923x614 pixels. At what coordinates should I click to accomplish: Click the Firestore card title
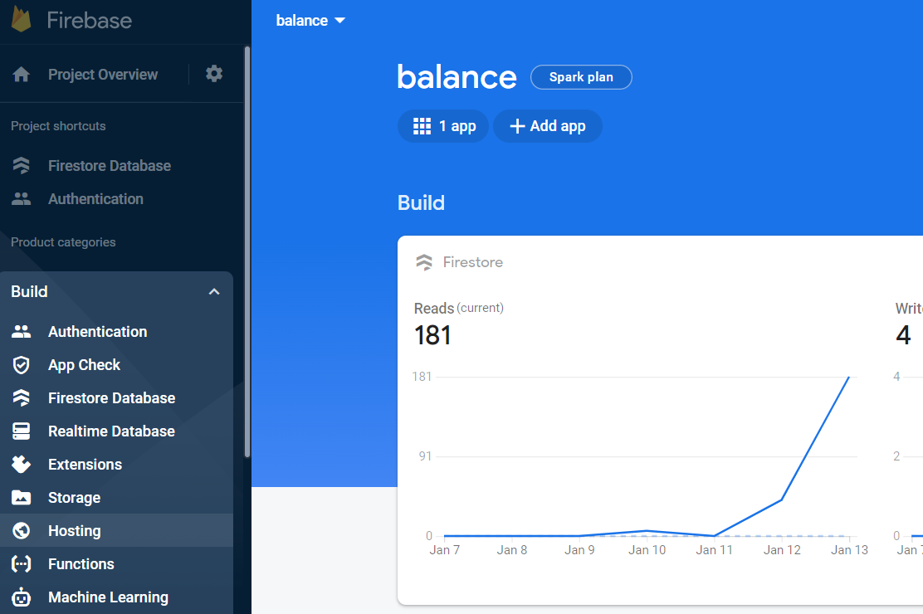[x=472, y=262]
